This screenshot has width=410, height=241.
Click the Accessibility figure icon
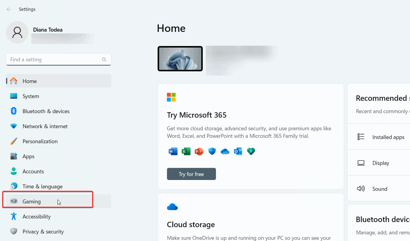click(x=14, y=216)
